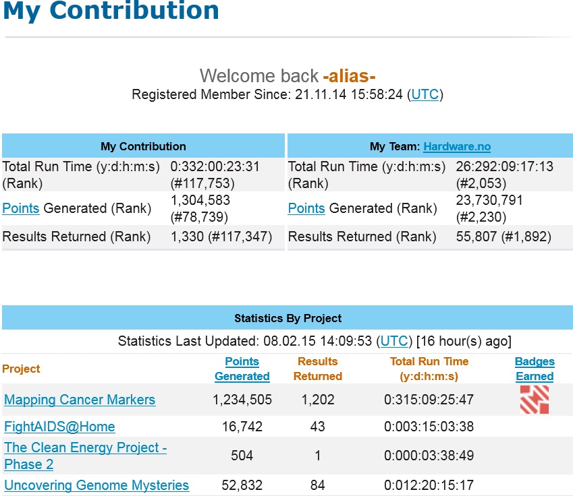The image size is (573, 496).
Task: Click the Project column header
Action: (21, 369)
